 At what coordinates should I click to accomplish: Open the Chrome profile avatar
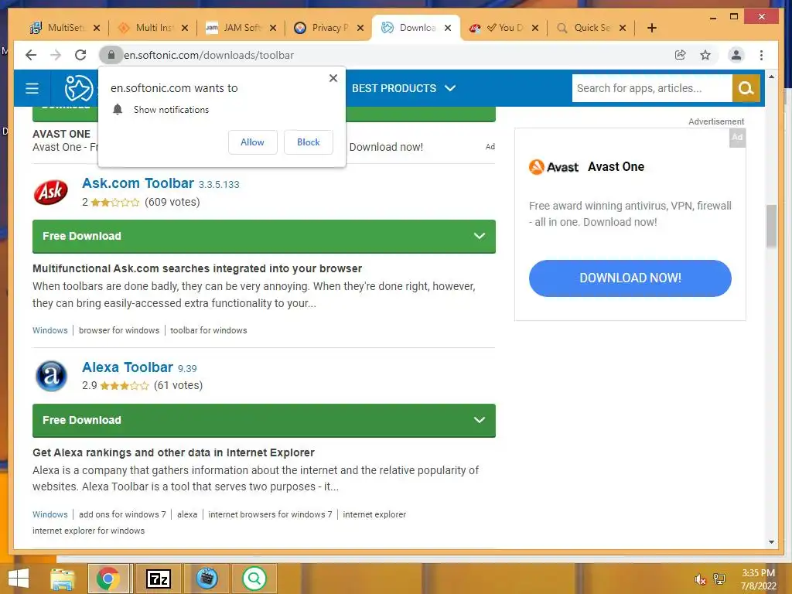[736, 55]
